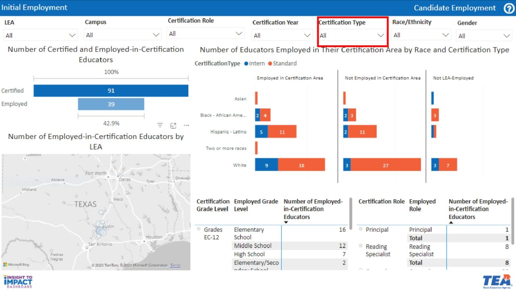Click the Microsoft Bing logo on the map

click(x=15, y=265)
